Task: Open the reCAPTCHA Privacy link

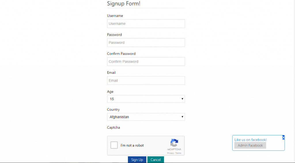Action: 171,153
